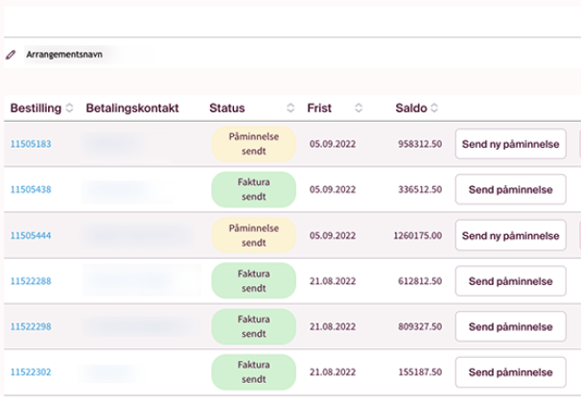Open order link 11505438

(x=31, y=190)
